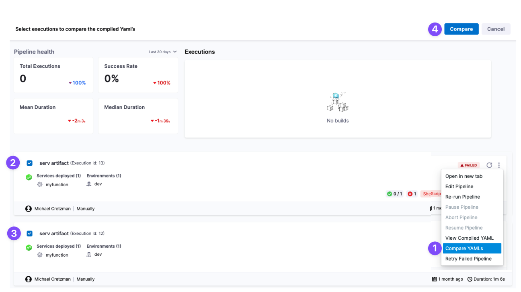Image resolution: width=521 pixels, height=292 pixels.
Task: Open the 'Last 30 days' dropdown
Action: click(x=163, y=52)
